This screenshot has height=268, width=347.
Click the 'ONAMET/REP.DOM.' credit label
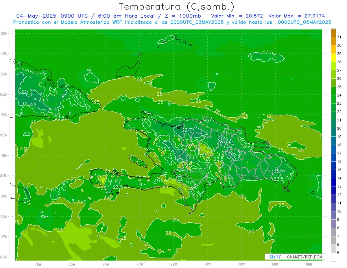point(304,257)
